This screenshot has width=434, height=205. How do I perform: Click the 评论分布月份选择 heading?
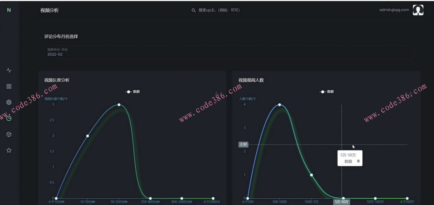pyautogui.click(x=61, y=36)
